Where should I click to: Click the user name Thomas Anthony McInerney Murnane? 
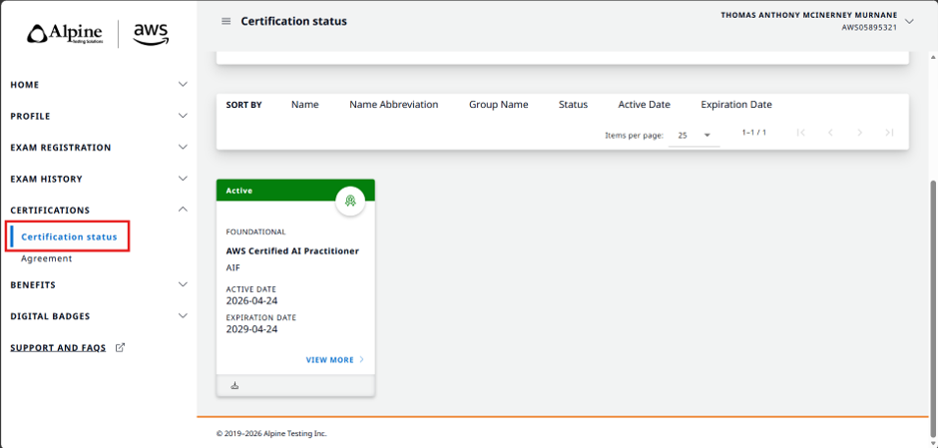809,16
